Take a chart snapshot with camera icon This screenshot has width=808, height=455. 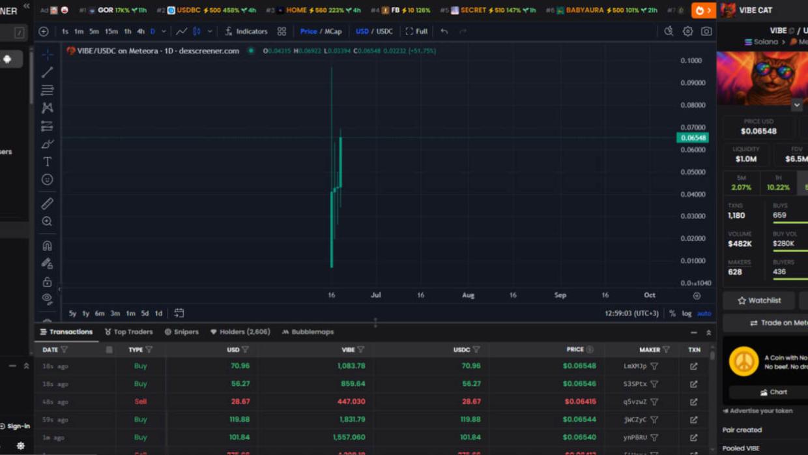click(x=706, y=31)
